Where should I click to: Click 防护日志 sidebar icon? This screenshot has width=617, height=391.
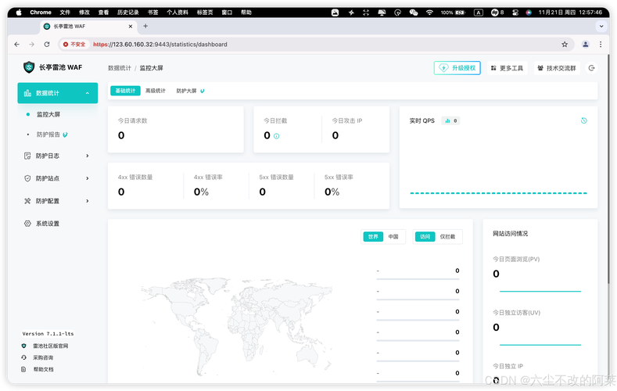[x=27, y=156]
